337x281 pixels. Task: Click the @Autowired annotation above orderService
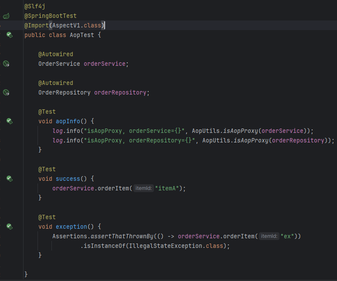tap(56, 54)
